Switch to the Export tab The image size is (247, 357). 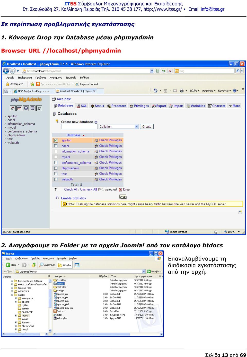click(x=159, y=106)
